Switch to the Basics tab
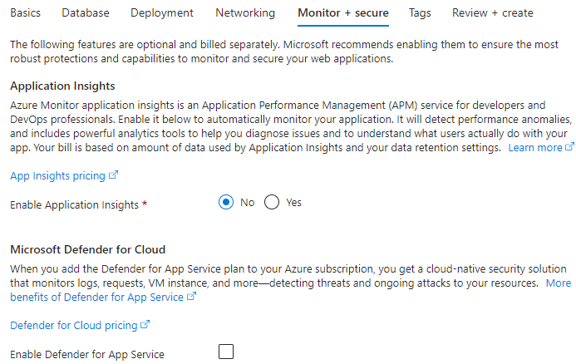 [25, 12]
